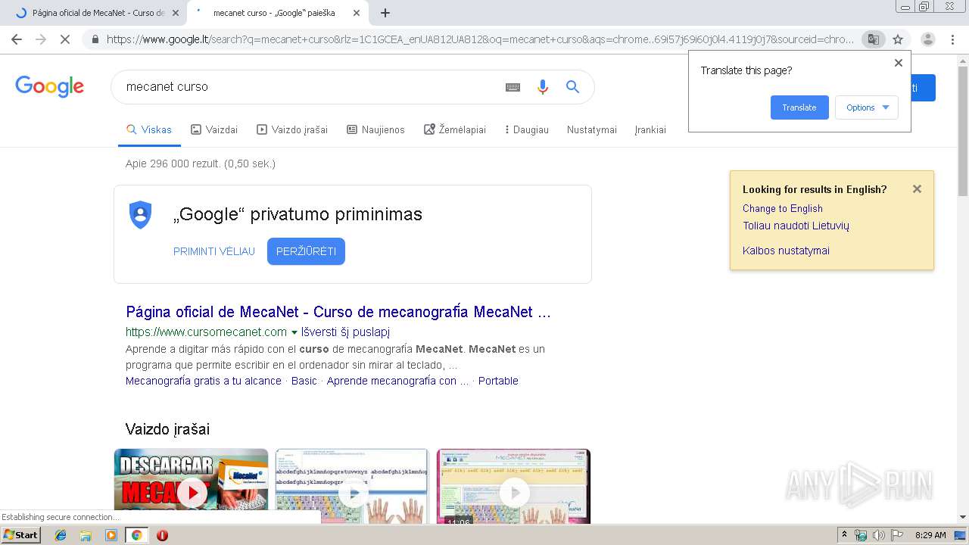Open the Start menu
Screen dimensions: 969x545
click(21, 534)
